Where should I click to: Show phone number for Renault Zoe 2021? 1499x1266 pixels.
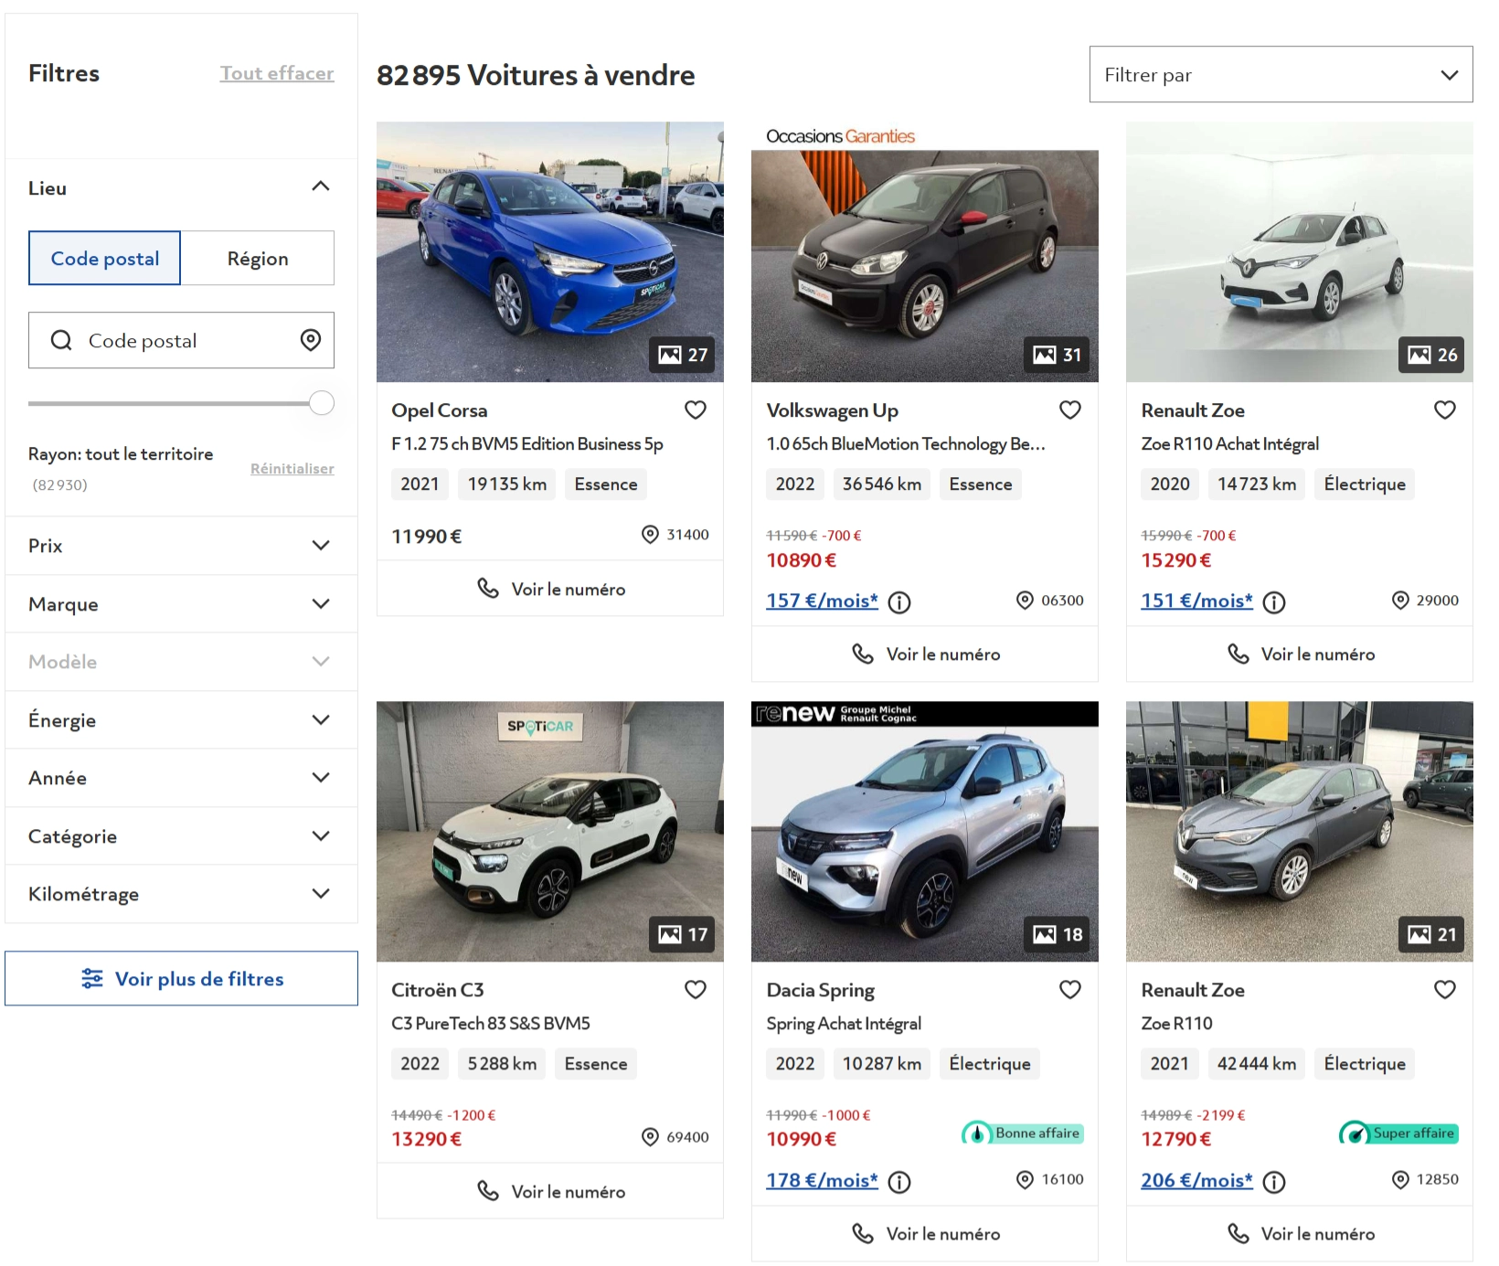(x=1300, y=1233)
